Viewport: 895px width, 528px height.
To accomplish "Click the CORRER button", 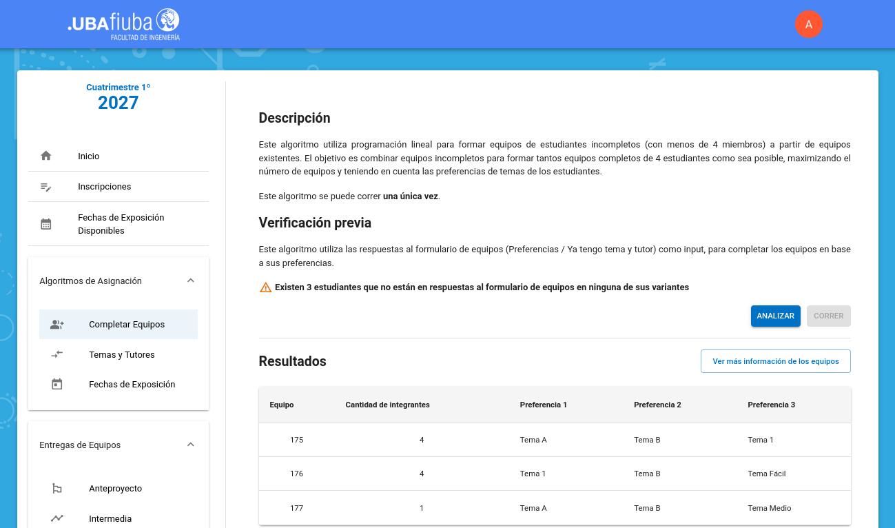I will 828,316.
